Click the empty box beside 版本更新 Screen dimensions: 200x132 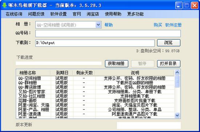coord(149,125)
